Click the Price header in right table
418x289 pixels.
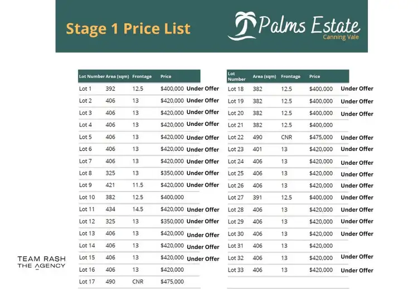315,76
